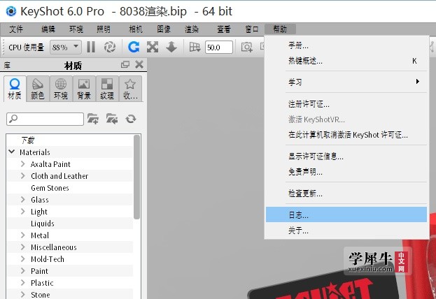Image resolution: width=436 pixels, height=299 pixels.
Task: Open the 文件 menu
Action: coord(16,29)
